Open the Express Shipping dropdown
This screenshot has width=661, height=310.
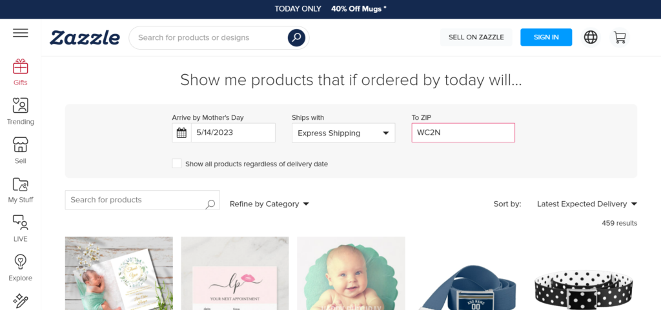343,133
